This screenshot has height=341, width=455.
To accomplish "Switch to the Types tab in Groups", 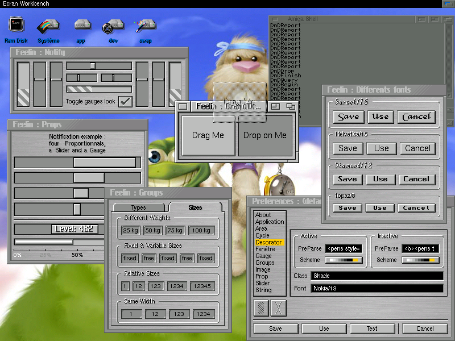I will click(138, 207).
